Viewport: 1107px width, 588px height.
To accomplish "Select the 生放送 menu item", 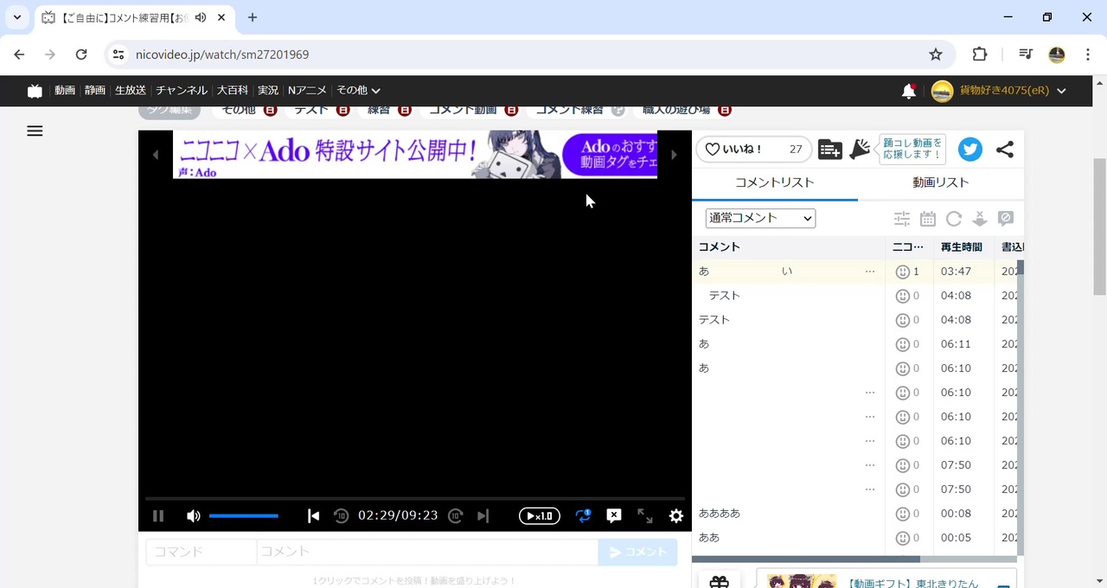I will [130, 90].
